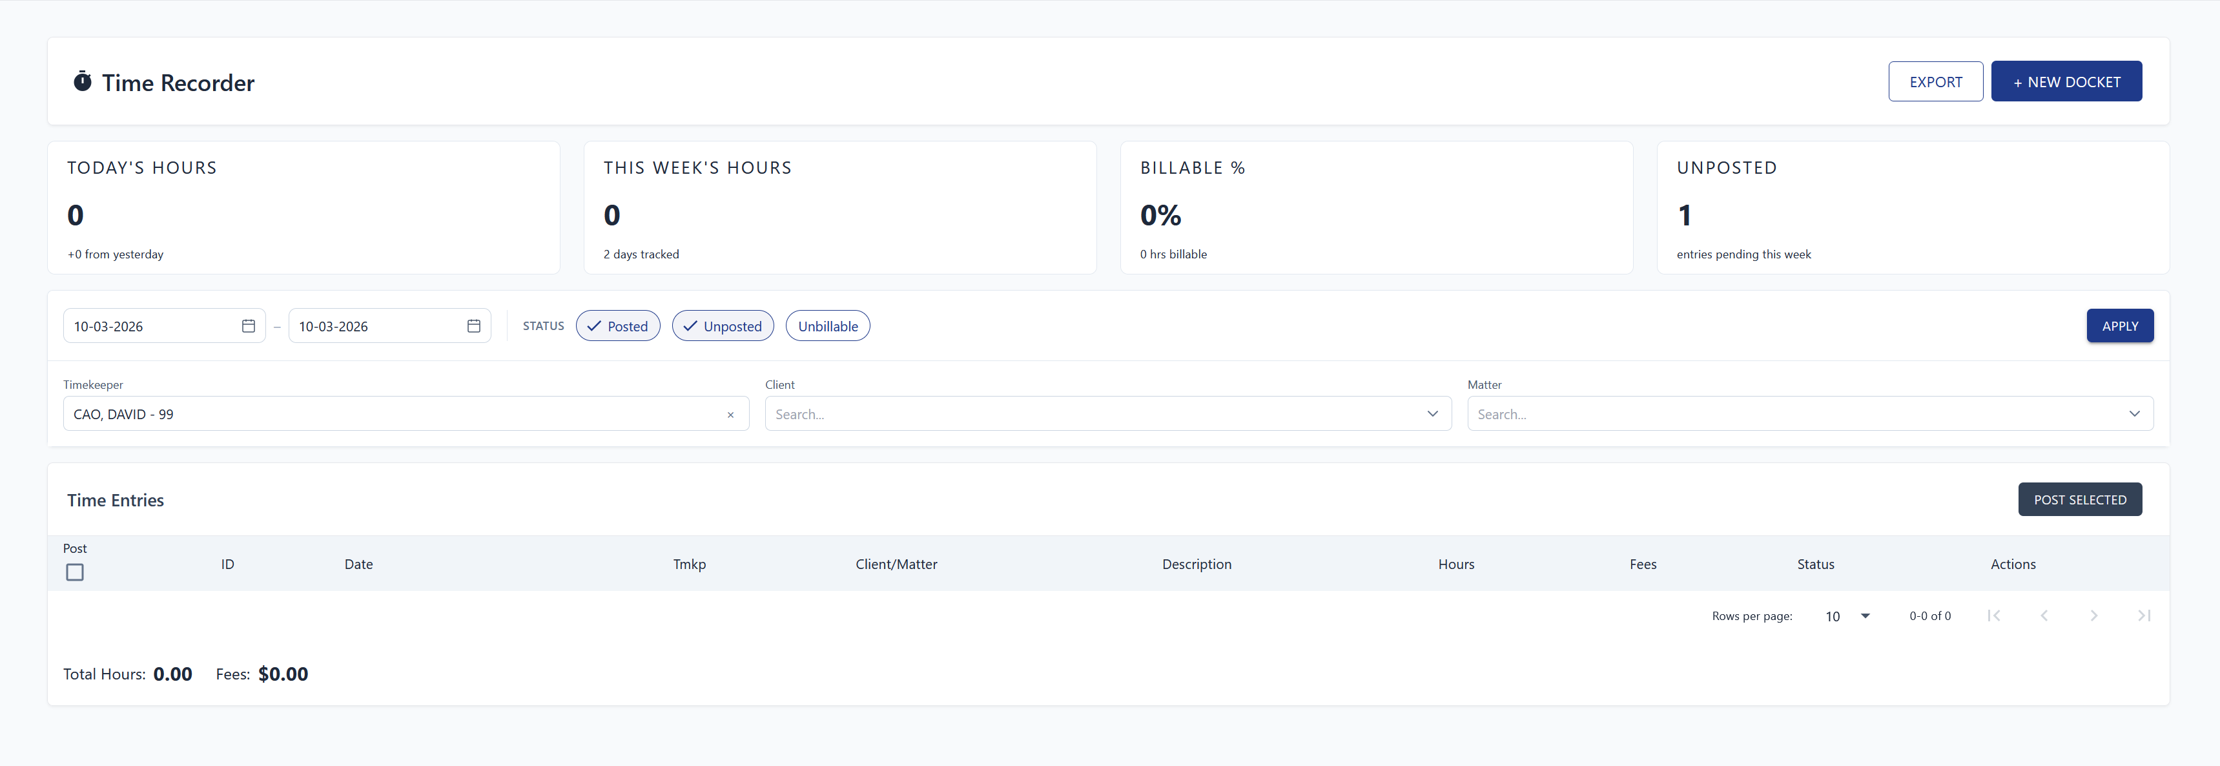Check the select-all Post checkbox
2220x766 pixels.
[75, 572]
